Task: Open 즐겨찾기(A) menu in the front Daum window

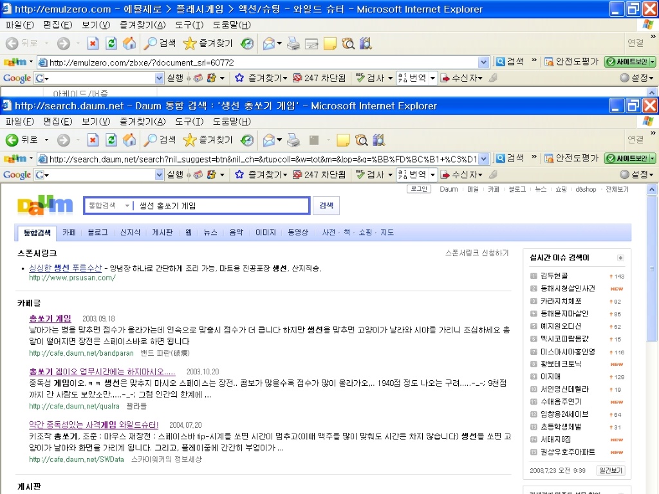Action: [142, 122]
